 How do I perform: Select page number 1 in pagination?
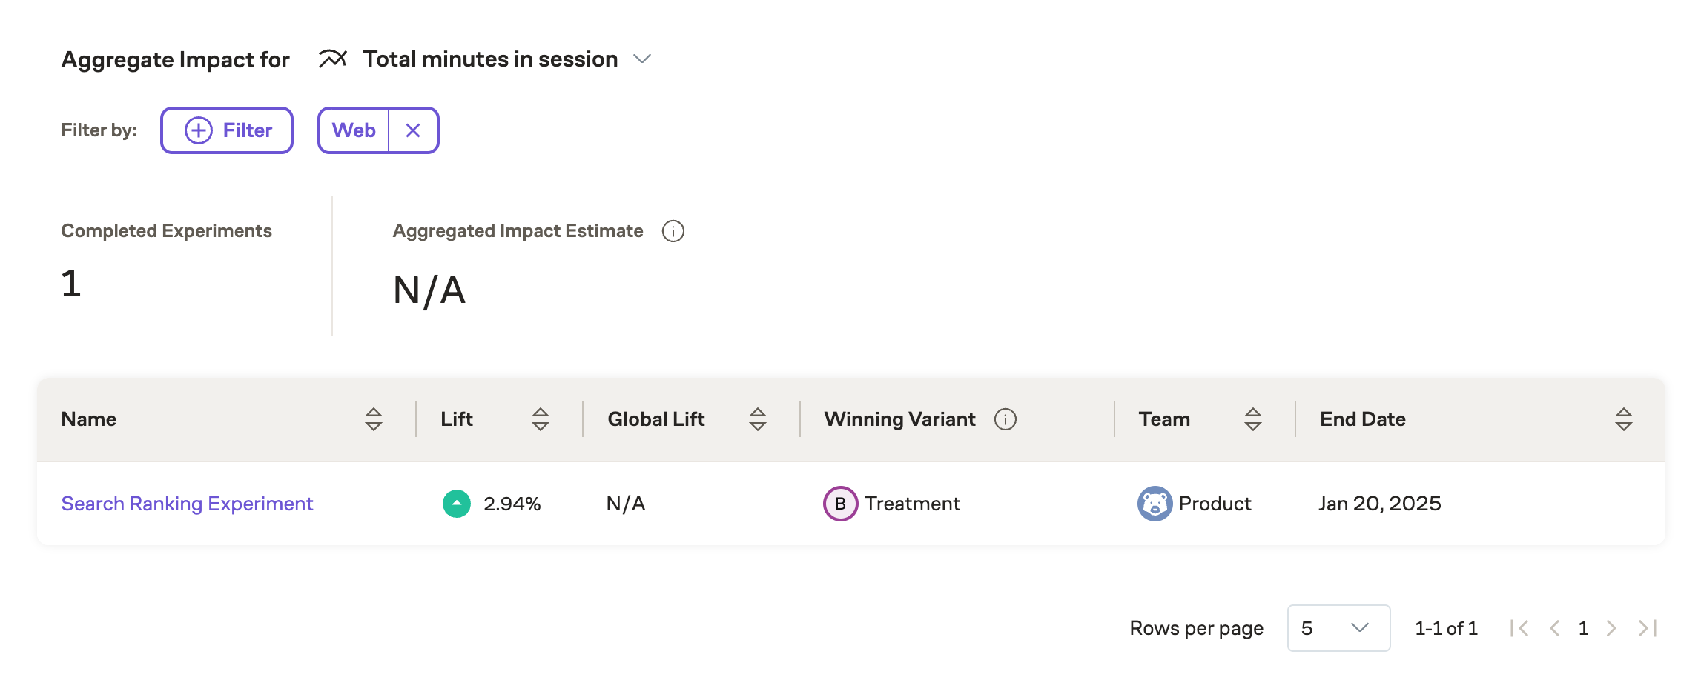1583,628
